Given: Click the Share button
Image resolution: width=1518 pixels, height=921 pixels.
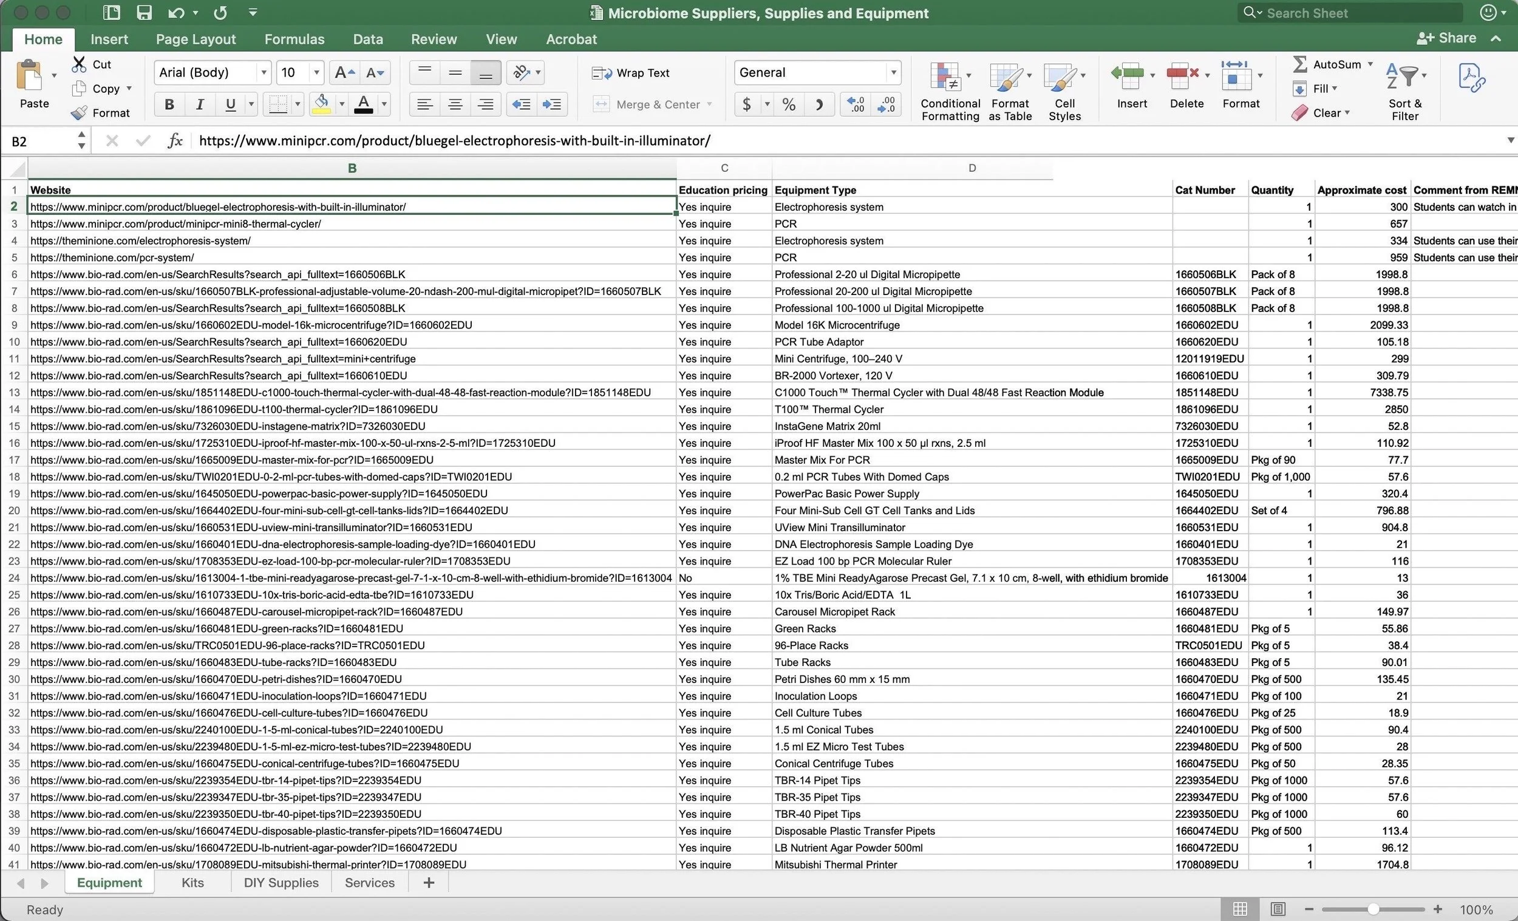Looking at the screenshot, I should point(1446,38).
